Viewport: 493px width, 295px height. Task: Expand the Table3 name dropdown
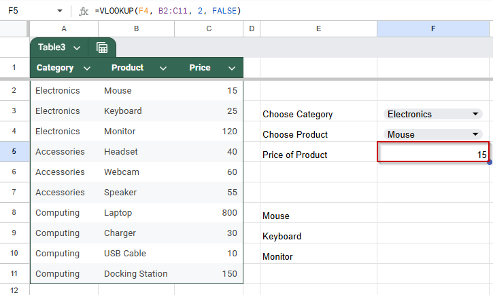tap(77, 48)
